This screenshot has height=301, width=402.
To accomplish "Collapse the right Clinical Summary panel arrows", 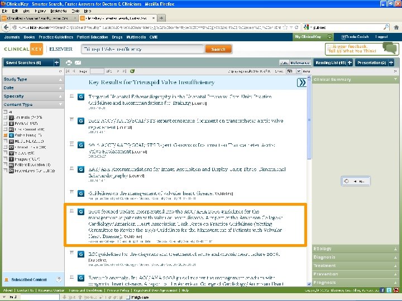I will coord(395,71).
